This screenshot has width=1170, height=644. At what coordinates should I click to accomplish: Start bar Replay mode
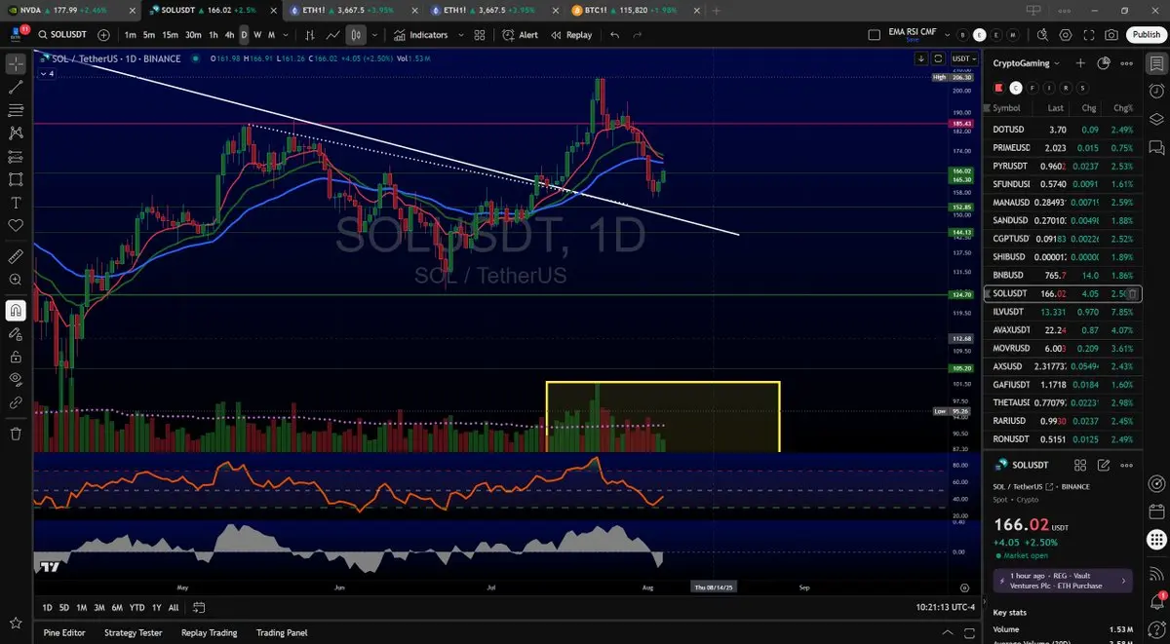coord(571,35)
